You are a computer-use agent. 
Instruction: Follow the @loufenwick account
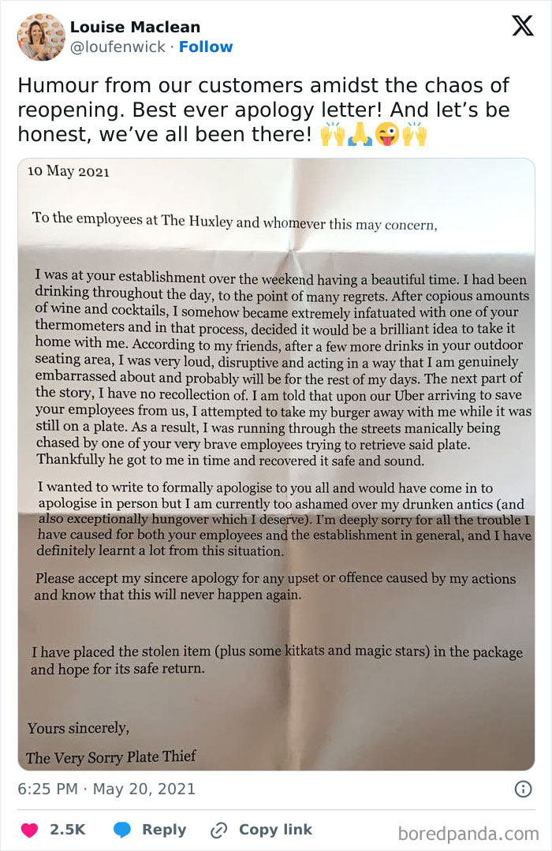click(x=206, y=47)
